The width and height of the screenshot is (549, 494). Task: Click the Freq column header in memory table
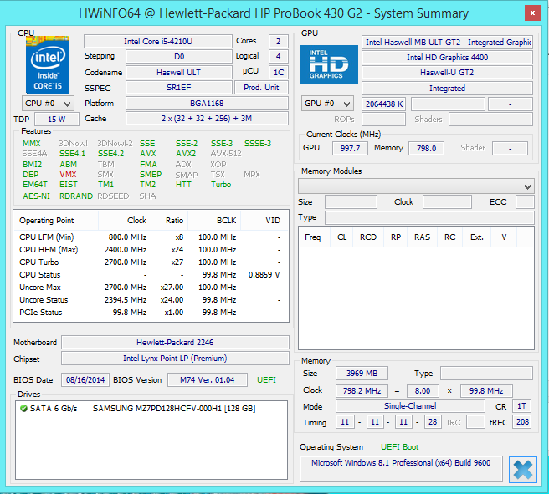coord(315,237)
